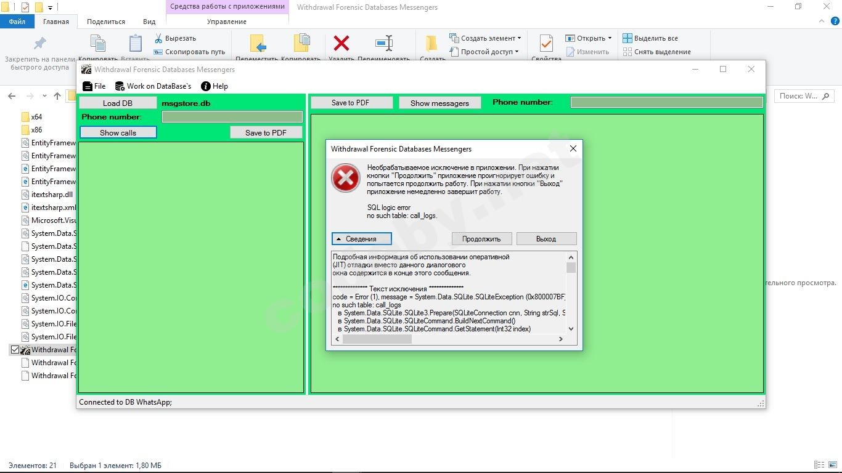Viewport: 842px width, 473px height.
Task: Open the Простой доступ dropdown
Action: (484, 52)
